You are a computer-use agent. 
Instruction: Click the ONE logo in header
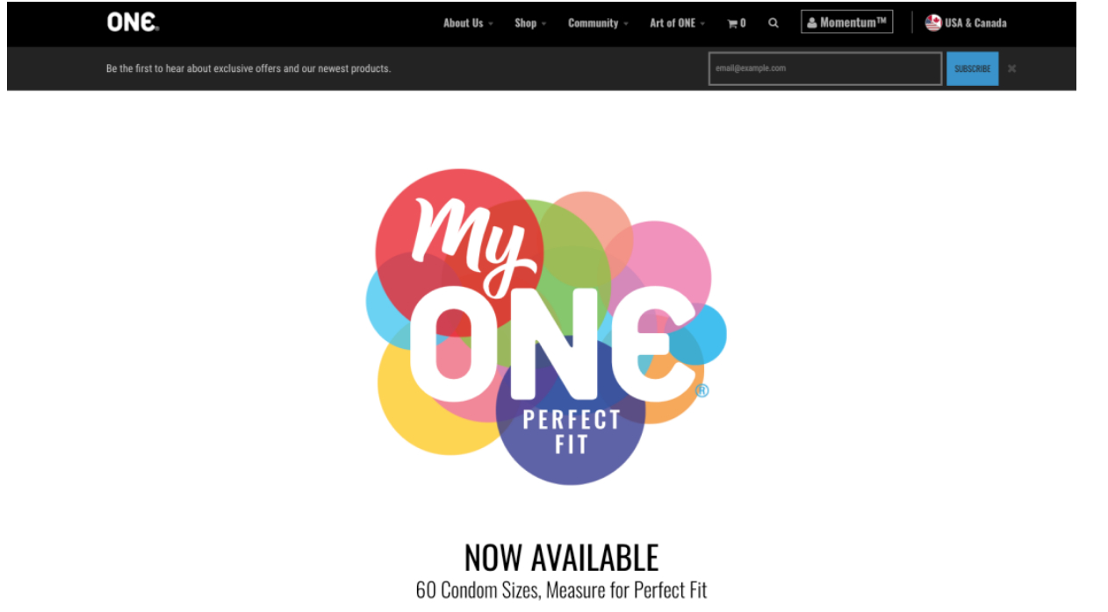(x=133, y=23)
